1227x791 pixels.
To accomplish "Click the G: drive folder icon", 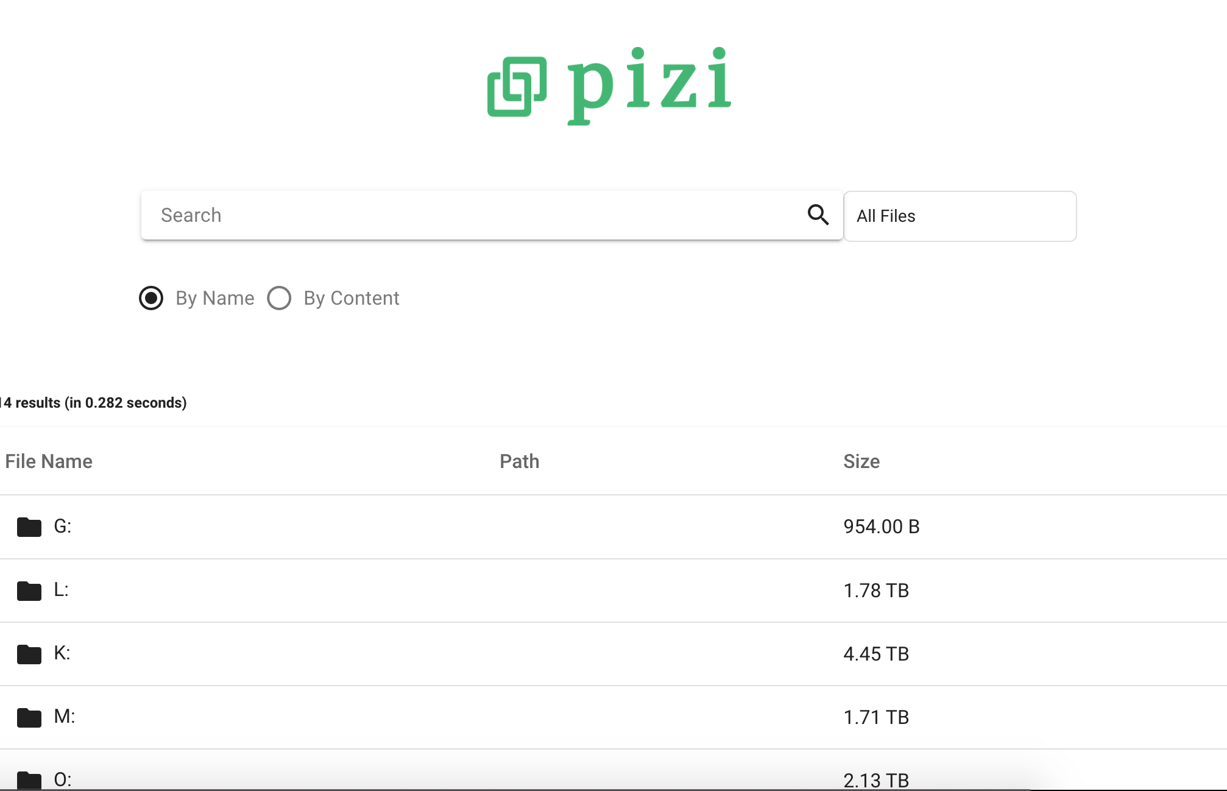I will tap(29, 527).
